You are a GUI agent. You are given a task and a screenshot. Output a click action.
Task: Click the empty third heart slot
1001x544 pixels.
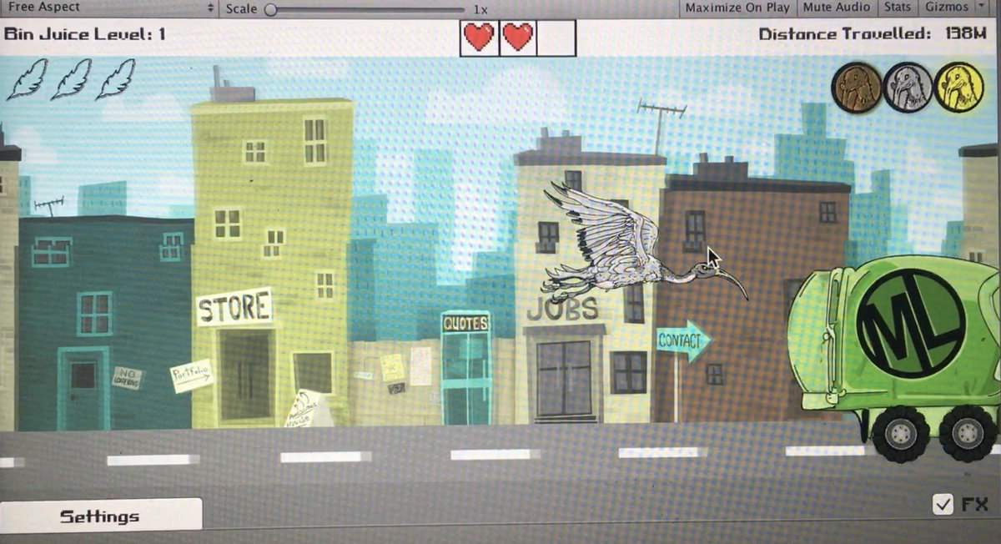click(556, 38)
